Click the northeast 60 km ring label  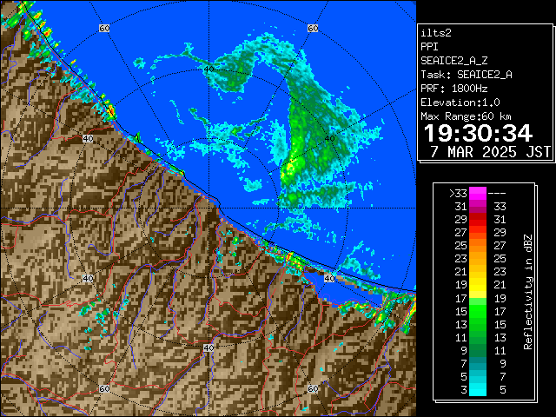click(313, 28)
